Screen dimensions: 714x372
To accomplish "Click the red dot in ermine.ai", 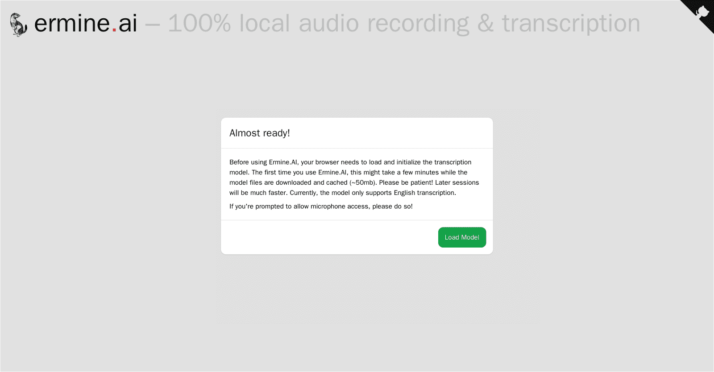I will 114,30.
